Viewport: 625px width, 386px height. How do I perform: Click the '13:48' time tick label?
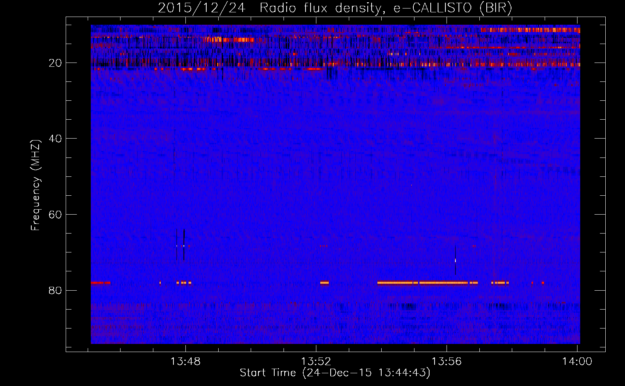[185, 362]
